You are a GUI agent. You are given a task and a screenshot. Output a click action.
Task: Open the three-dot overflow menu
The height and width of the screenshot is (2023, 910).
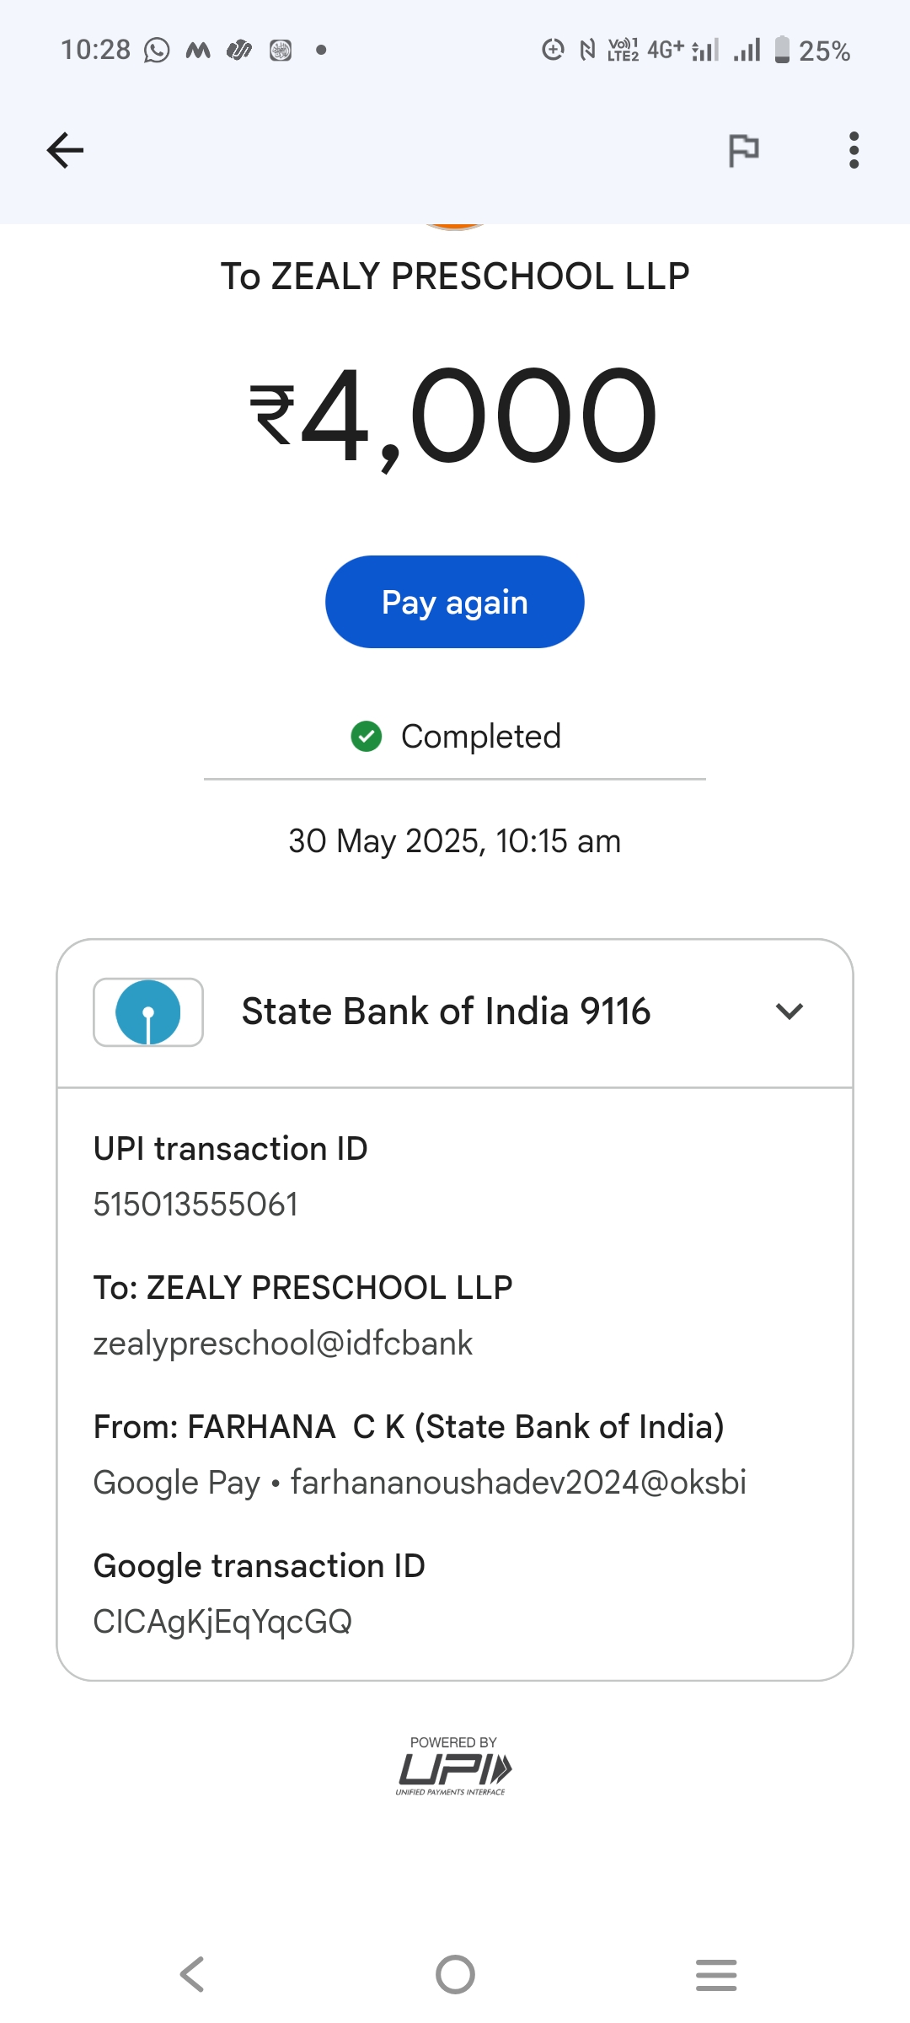[854, 151]
